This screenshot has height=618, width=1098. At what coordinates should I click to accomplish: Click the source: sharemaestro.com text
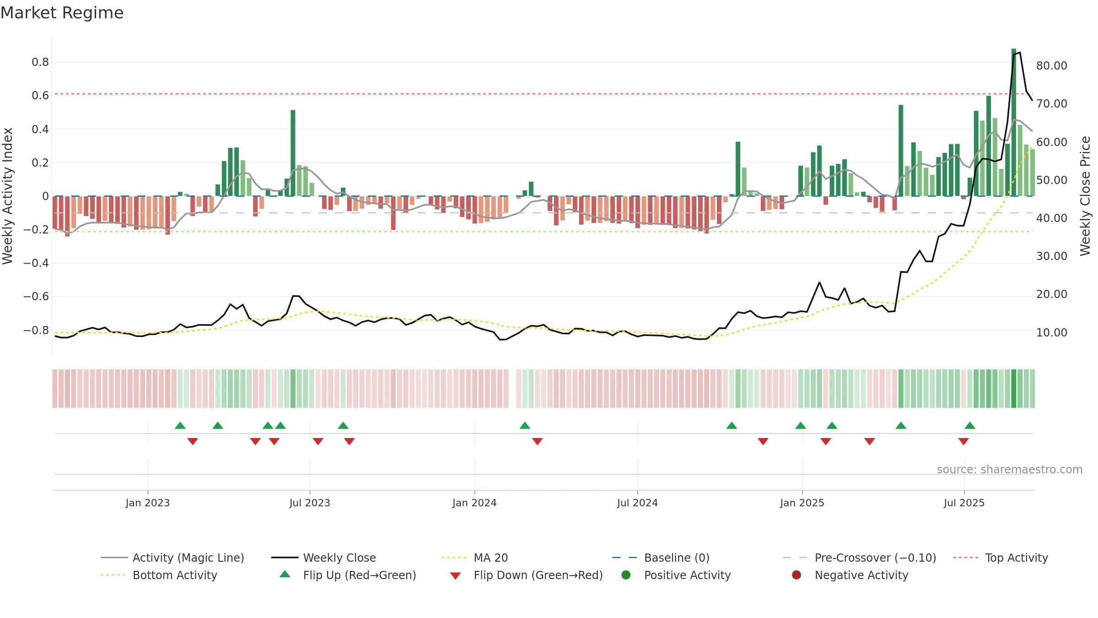click(1010, 470)
